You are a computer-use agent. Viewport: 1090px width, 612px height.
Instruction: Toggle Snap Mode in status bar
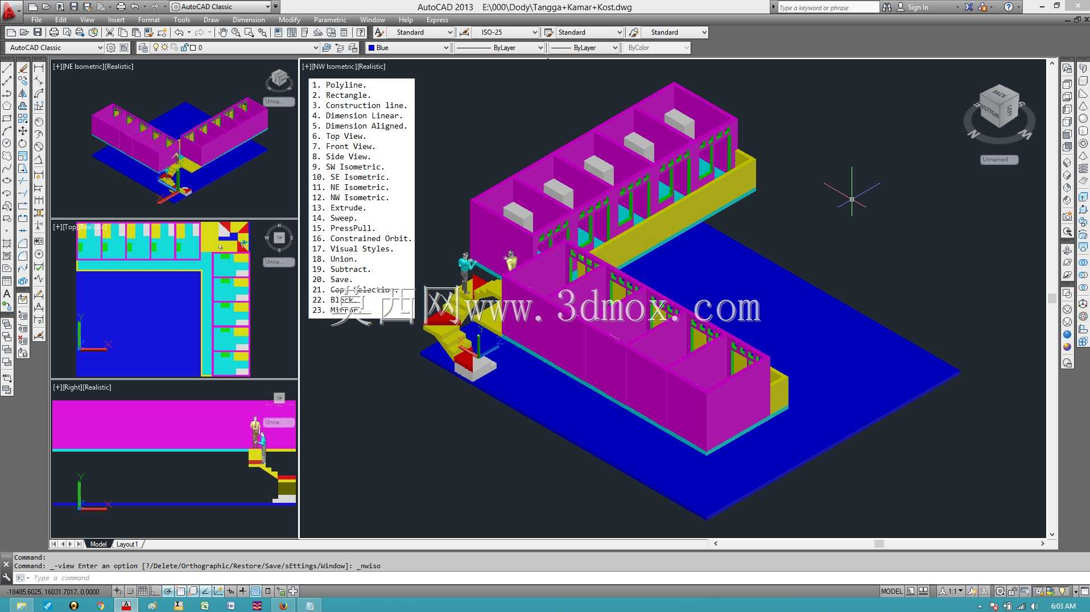click(130, 591)
